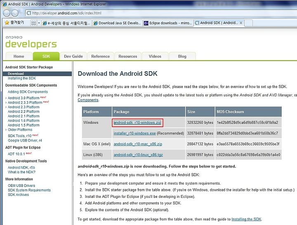Expand Android 2.3 Platform arrow
This screenshot has height=225, width=297.
(6, 107)
